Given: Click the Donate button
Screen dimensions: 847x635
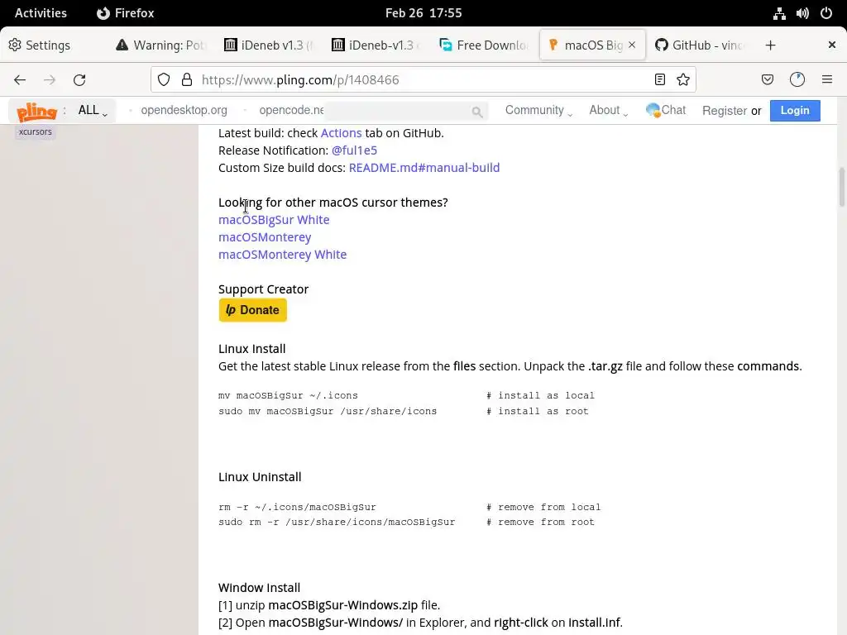Looking at the screenshot, I should pyautogui.click(x=252, y=311).
